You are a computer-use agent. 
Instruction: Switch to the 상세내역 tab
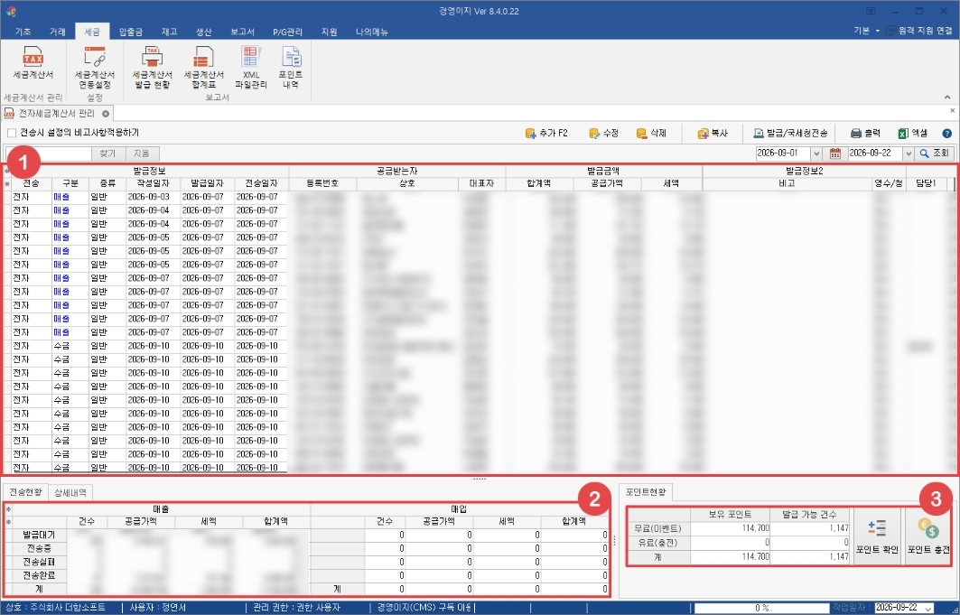70,492
